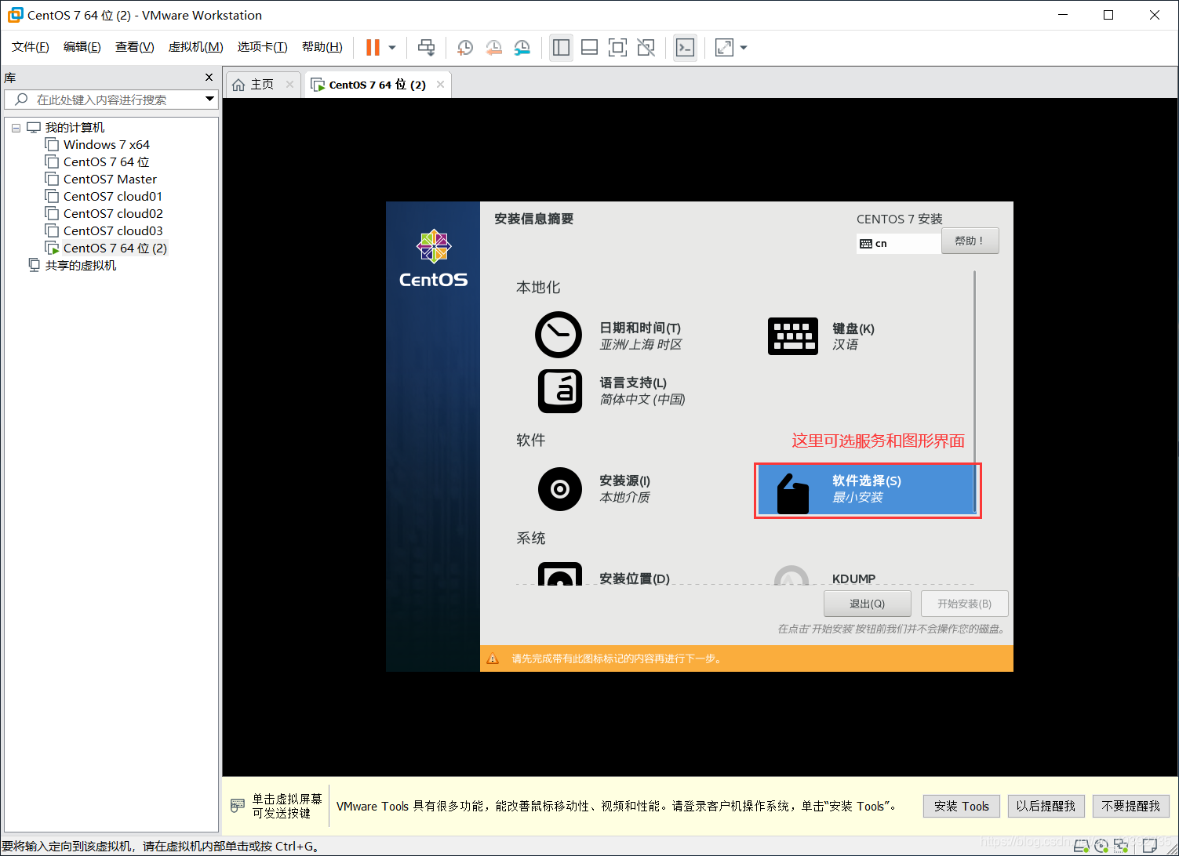Open the library search filter dropdown
The image size is (1179, 856).
tap(209, 100)
